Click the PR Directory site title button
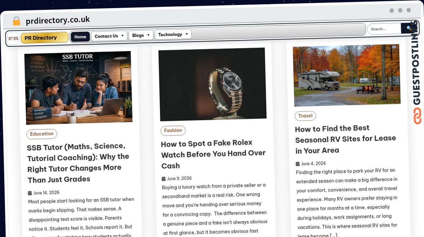Screen dimensions: 424x237 45,37
